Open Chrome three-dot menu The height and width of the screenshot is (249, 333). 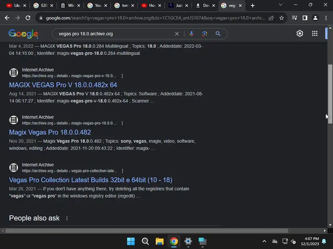pos(326,18)
